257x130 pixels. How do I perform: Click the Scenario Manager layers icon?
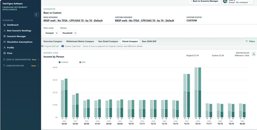(x=4, y=36)
